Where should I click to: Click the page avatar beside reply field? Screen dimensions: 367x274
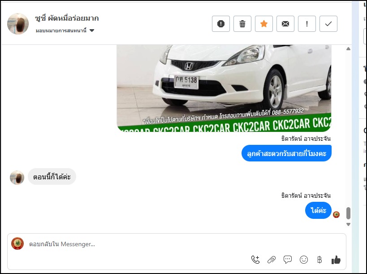17,244
